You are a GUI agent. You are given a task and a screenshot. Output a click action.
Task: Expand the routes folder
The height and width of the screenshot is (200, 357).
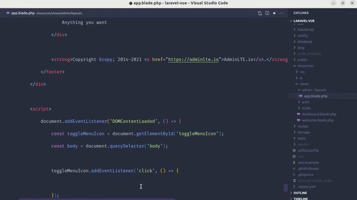302,126
